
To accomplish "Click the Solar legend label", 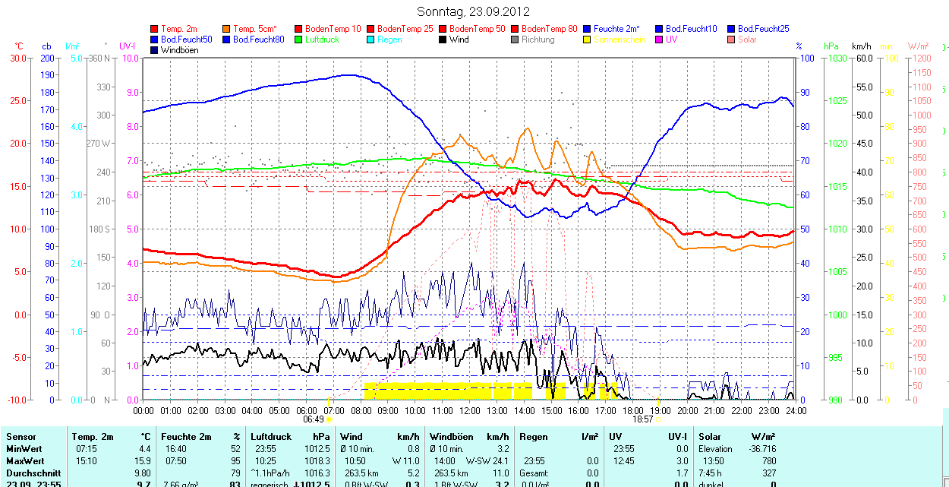I will coord(747,40).
